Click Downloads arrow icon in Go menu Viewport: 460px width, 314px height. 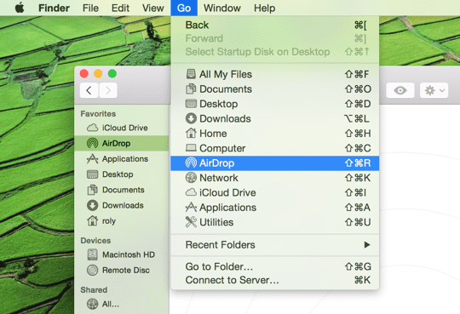191,118
